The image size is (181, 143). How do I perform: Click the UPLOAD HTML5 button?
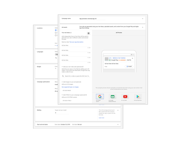coord(67,100)
